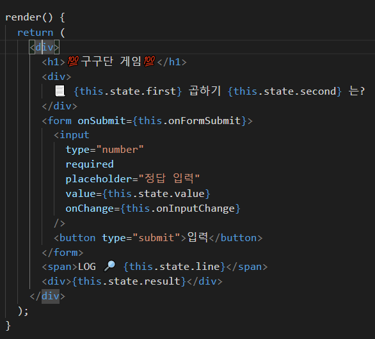375x339 pixels.
Task: Click the 💯 emoji before the closing h1 tag
Action: coord(150,61)
